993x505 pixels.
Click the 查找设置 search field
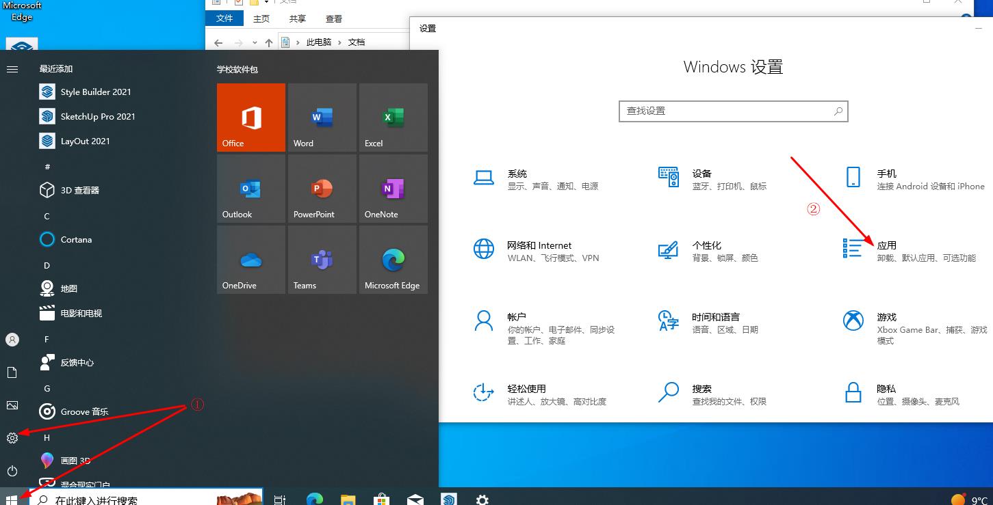coord(725,111)
